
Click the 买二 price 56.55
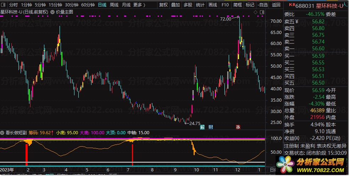pyautogui.click(x=318, y=63)
